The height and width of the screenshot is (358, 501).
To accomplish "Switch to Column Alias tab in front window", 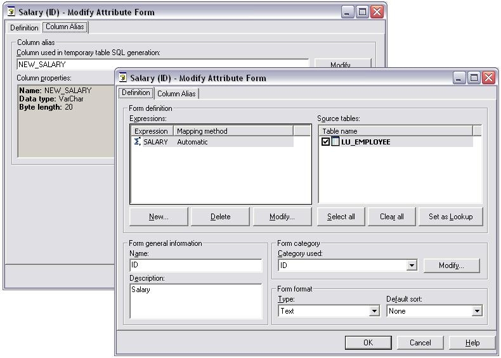I will point(176,94).
